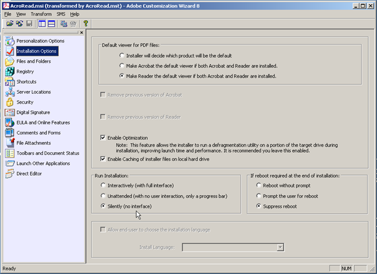Image resolution: width=377 pixels, height=274 pixels.
Task: Click the Load Transform toolbar icon
Action: pyautogui.click(x=19, y=24)
